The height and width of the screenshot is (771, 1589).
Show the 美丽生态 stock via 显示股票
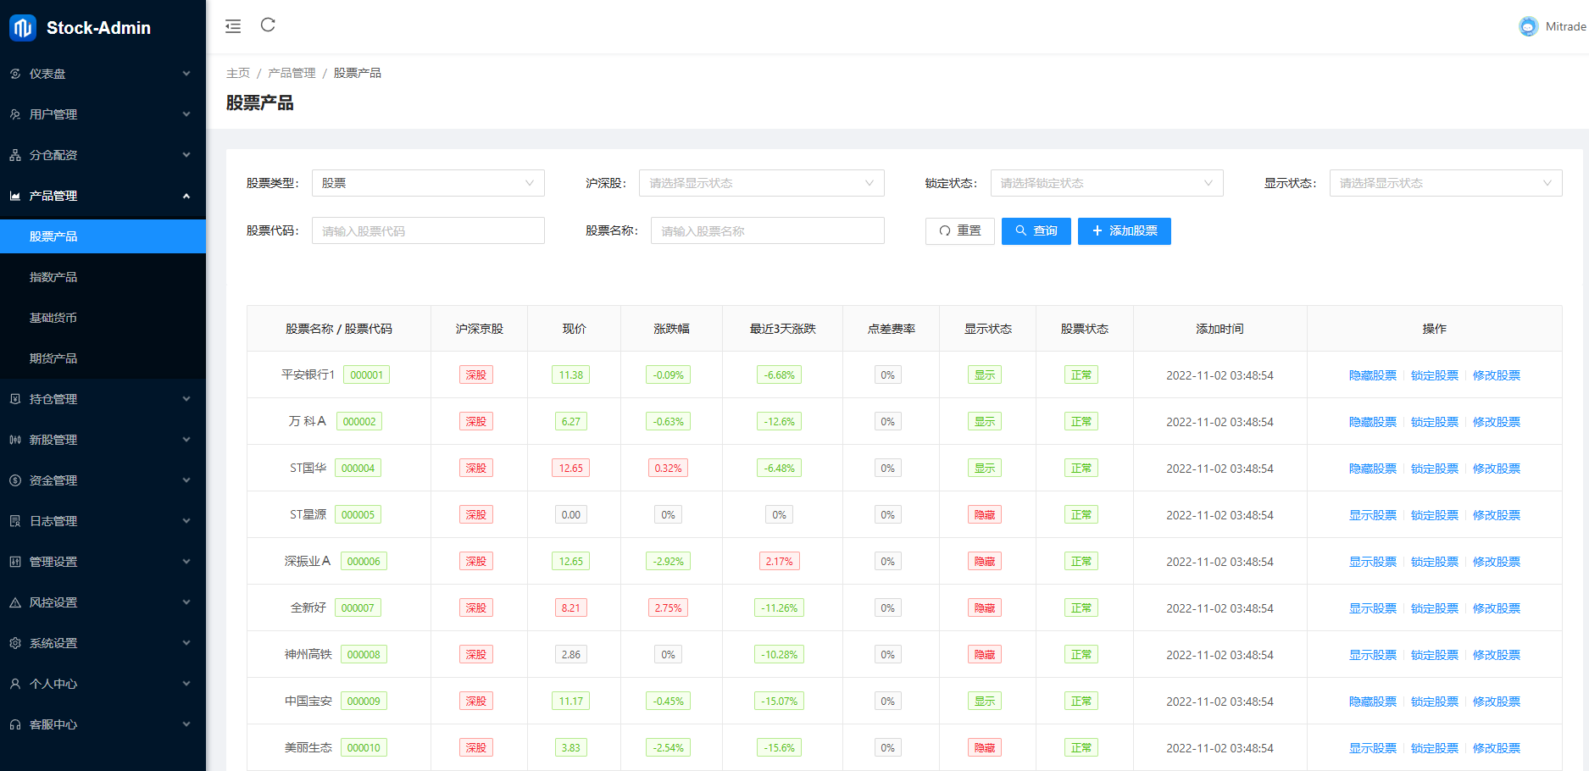(1372, 747)
